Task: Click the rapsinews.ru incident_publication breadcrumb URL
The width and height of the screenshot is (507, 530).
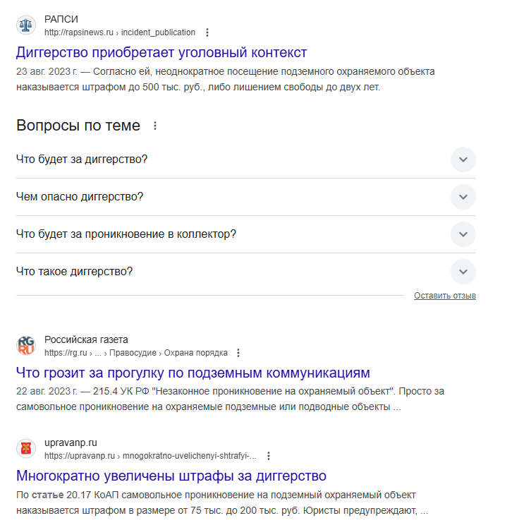Action: click(x=120, y=32)
